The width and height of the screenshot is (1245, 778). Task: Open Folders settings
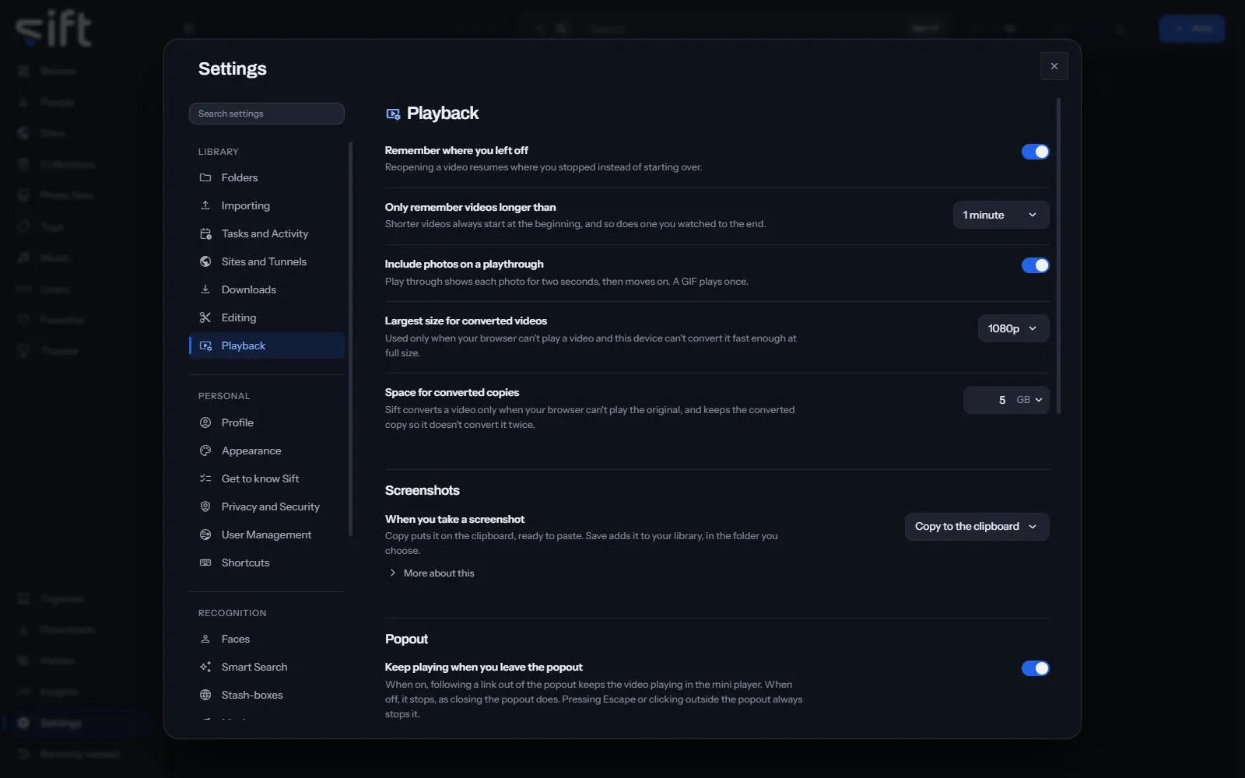coord(266,177)
